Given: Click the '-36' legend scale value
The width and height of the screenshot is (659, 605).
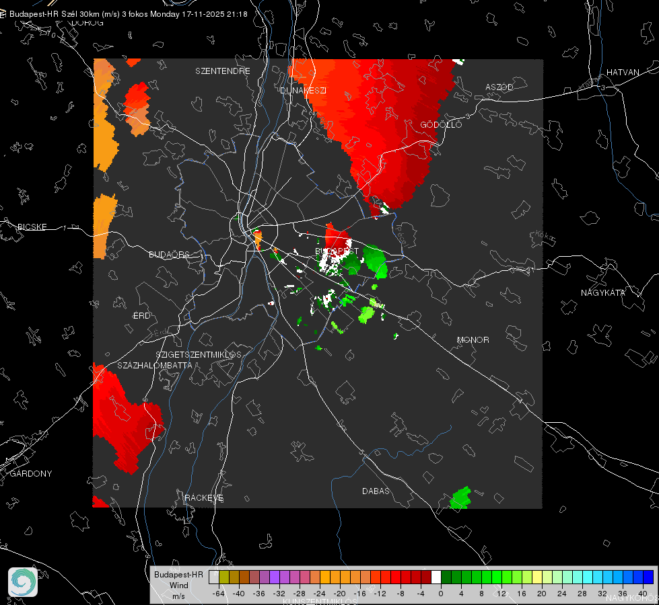Looking at the screenshot, I should (x=259, y=594).
